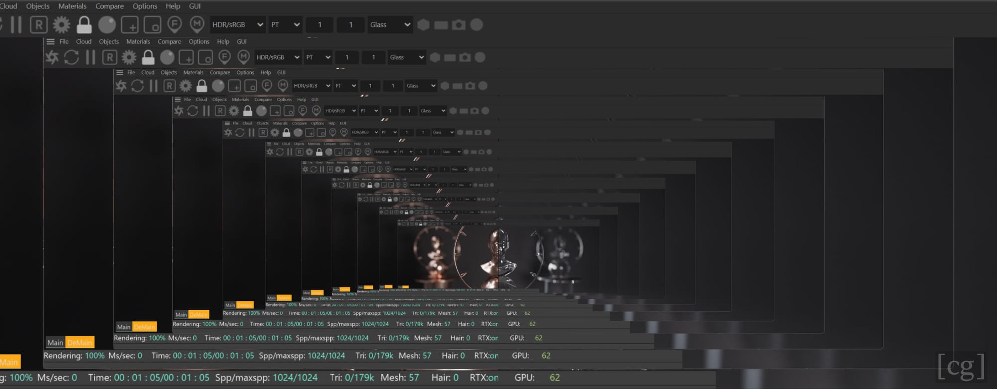997x389 pixels.
Task: Click the camera icon in second nested window
Action: tap(465, 57)
